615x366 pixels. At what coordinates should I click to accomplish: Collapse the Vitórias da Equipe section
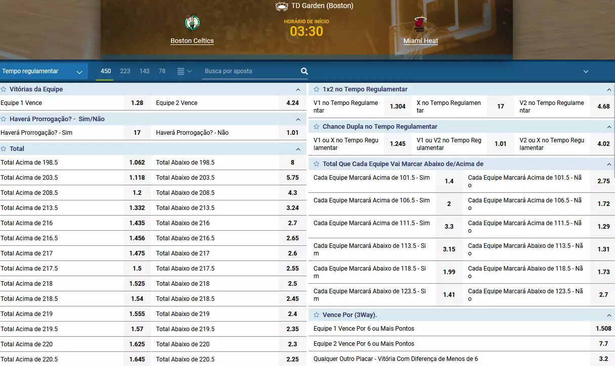(x=298, y=90)
